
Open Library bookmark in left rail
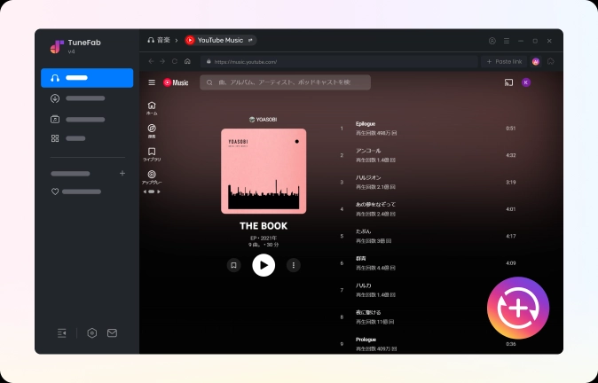(x=152, y=154)
